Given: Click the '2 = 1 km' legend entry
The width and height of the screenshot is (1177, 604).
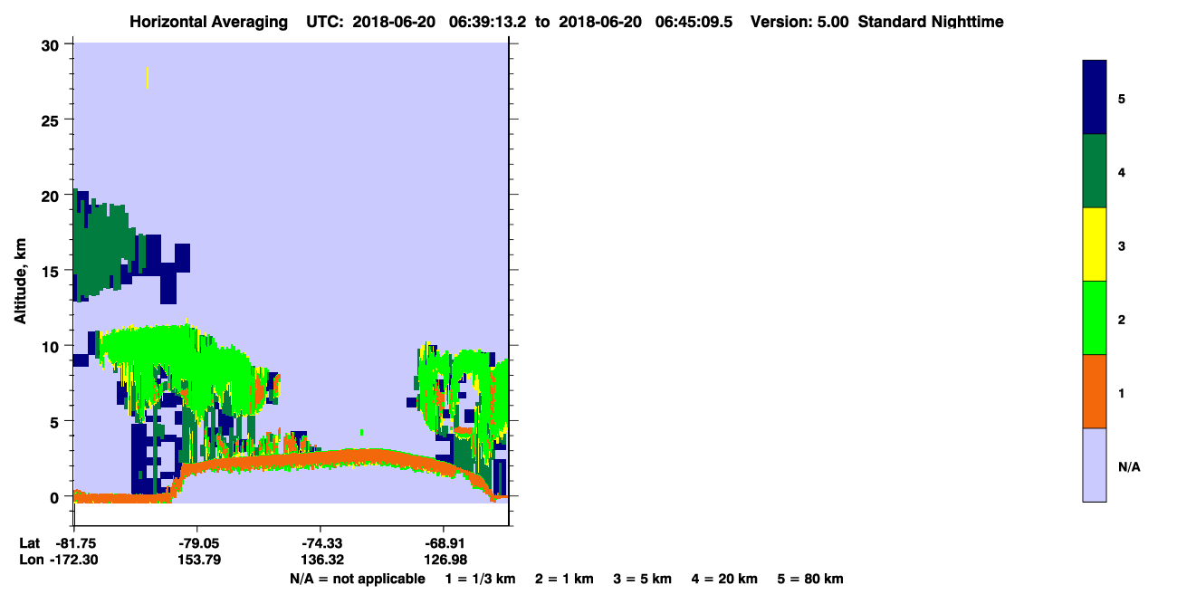Looking at the screenshot, I should (x=564, y=579).
